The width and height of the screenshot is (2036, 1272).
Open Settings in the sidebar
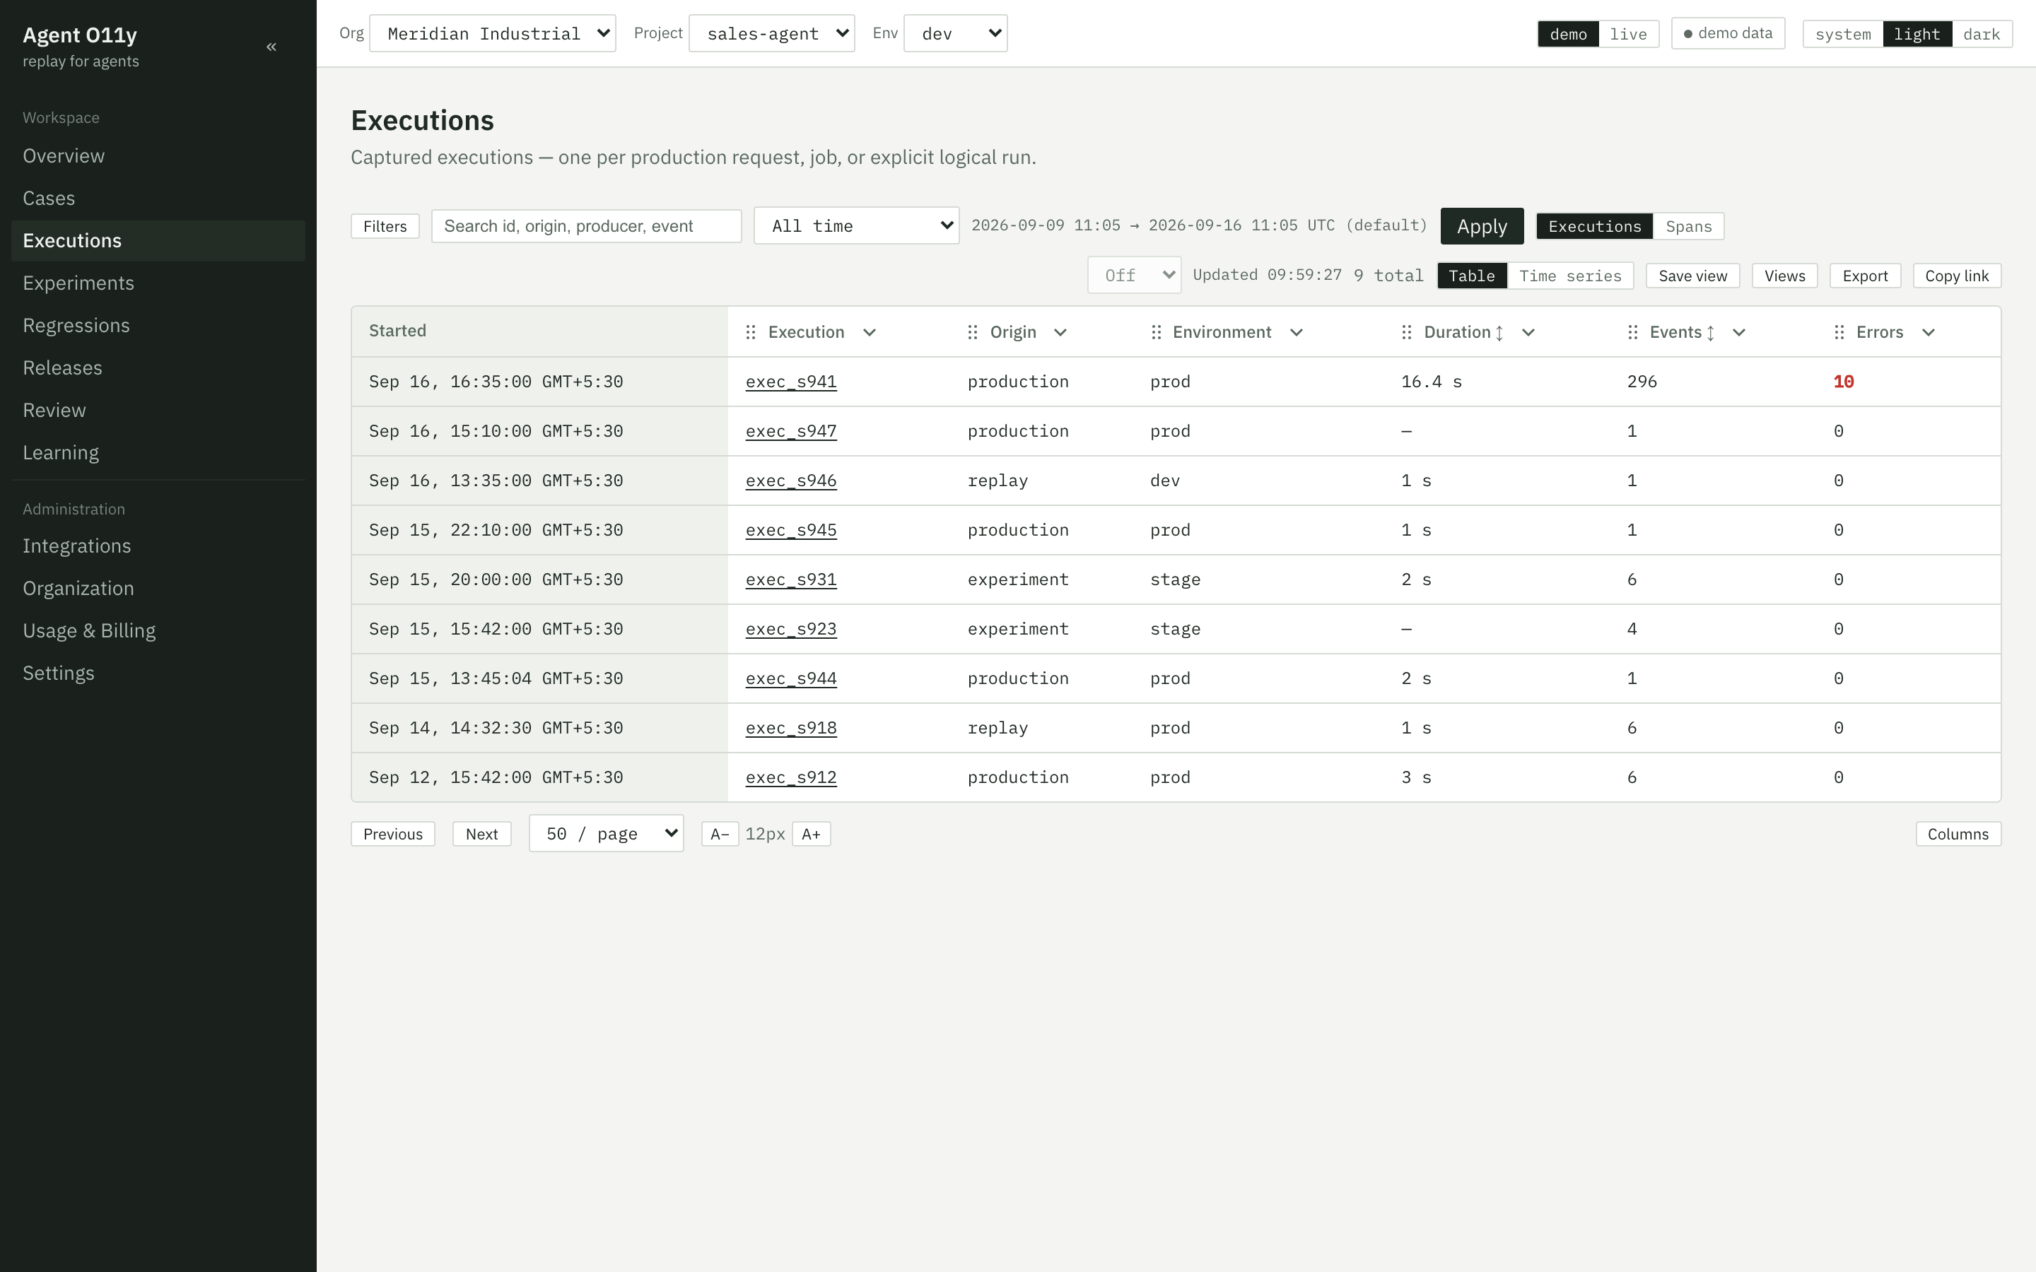point(158,673)
